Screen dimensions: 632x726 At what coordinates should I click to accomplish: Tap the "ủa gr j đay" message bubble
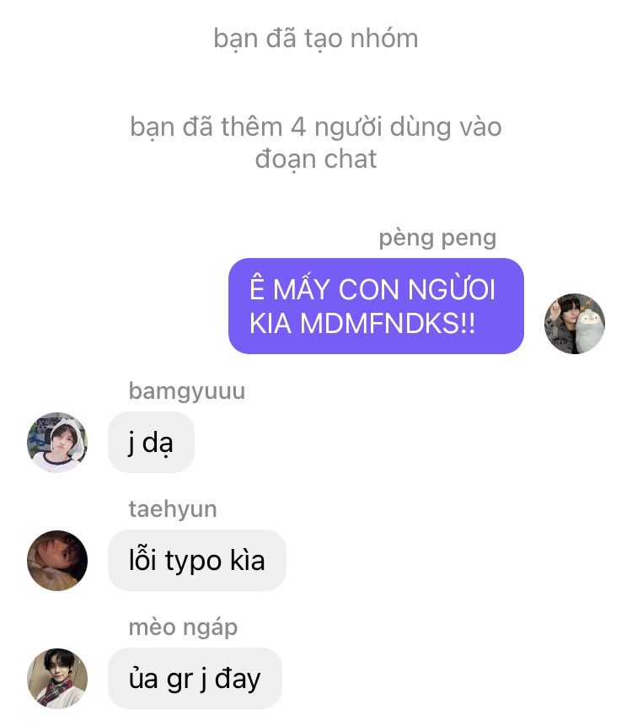click(x=195, y=678)
